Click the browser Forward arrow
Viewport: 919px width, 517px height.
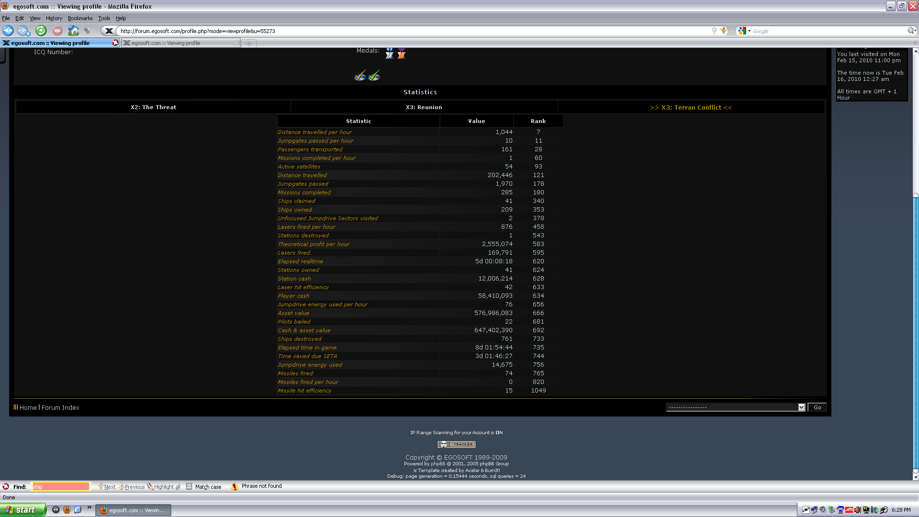click(x=23, y=31)
